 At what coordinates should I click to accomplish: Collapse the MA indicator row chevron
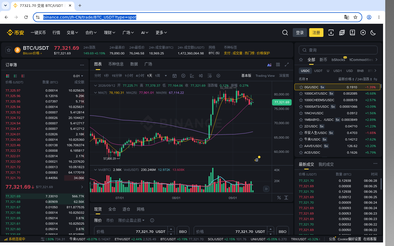tap(95, 93)
